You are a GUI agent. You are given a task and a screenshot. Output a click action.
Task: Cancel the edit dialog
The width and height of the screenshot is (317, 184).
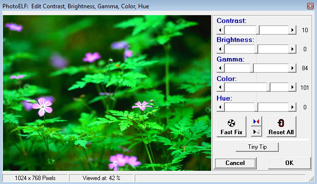[x=235, y=163]
